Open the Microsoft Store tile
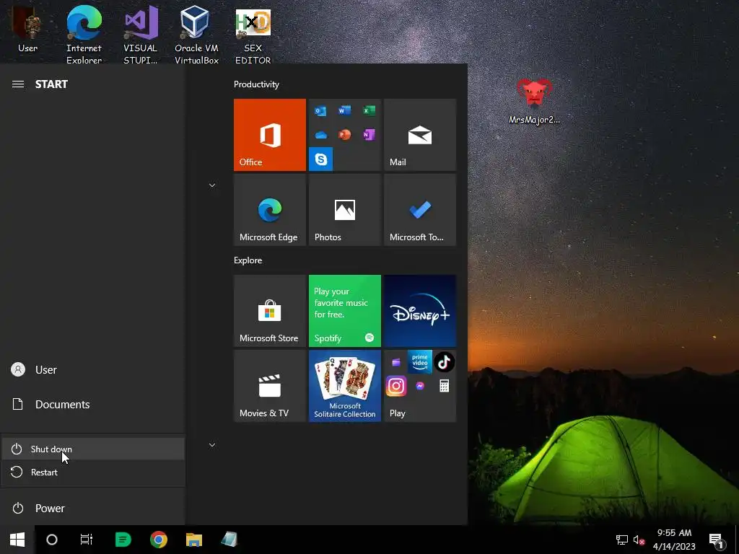This screenshot has width=739, height=554. (x=270, y=311)
